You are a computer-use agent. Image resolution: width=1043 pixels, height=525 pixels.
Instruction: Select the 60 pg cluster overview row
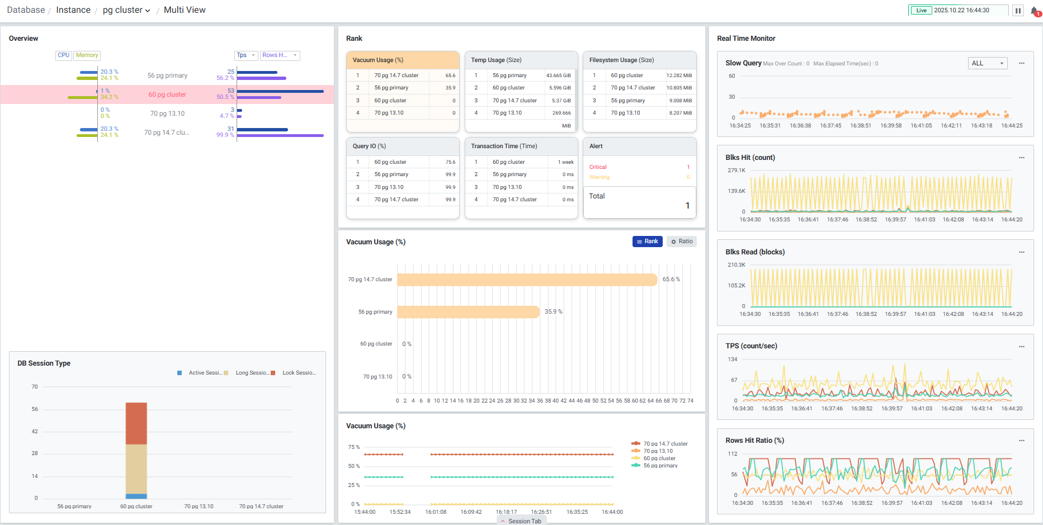click(x=167, y=94)
